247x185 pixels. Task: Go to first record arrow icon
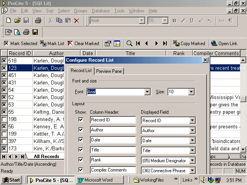[x=138, y=44]
